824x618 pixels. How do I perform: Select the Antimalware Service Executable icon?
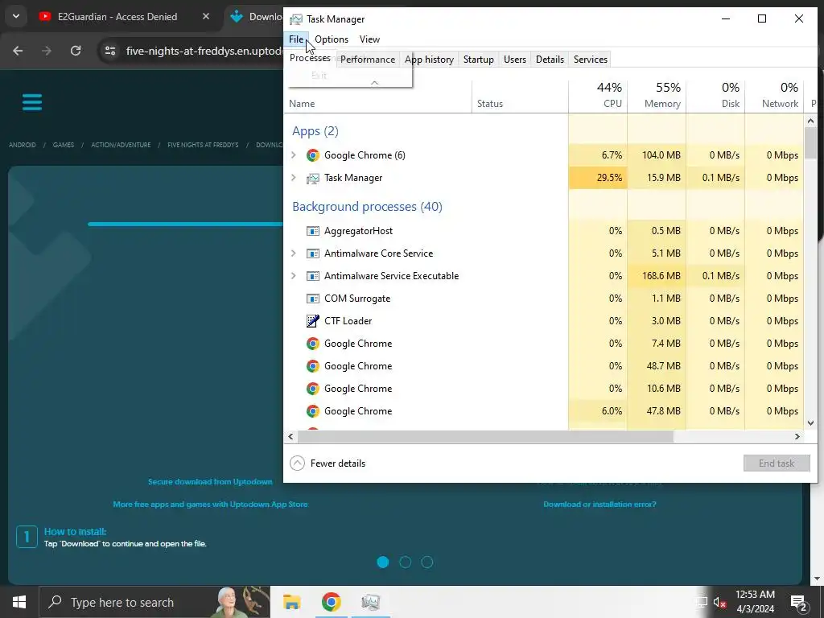point(313,277)
